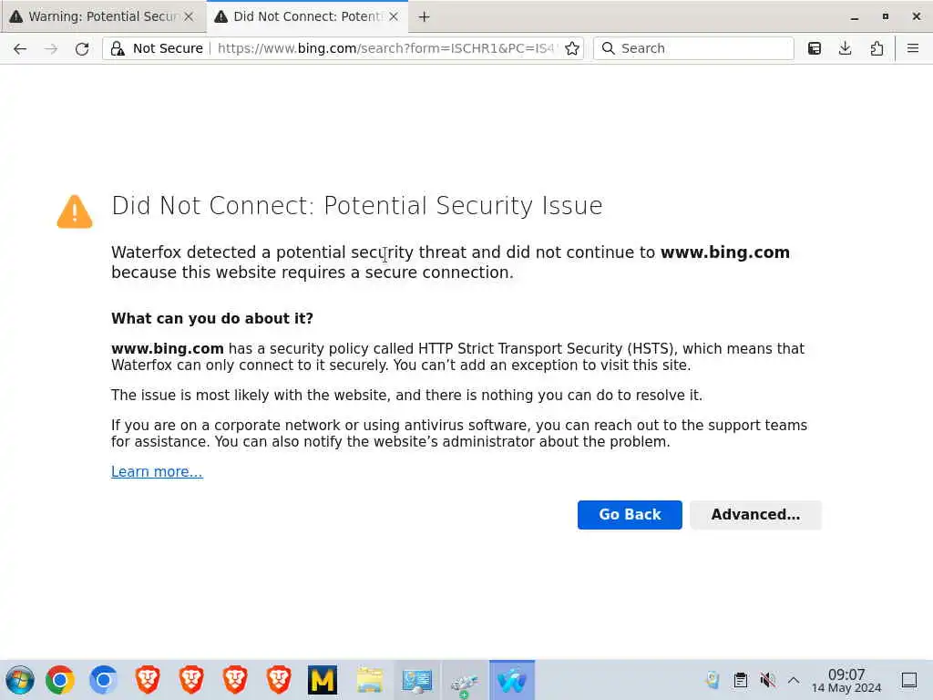Close the "Did Not Connect" tab
This screenshot has width=933, height=700.
[395, 16]
